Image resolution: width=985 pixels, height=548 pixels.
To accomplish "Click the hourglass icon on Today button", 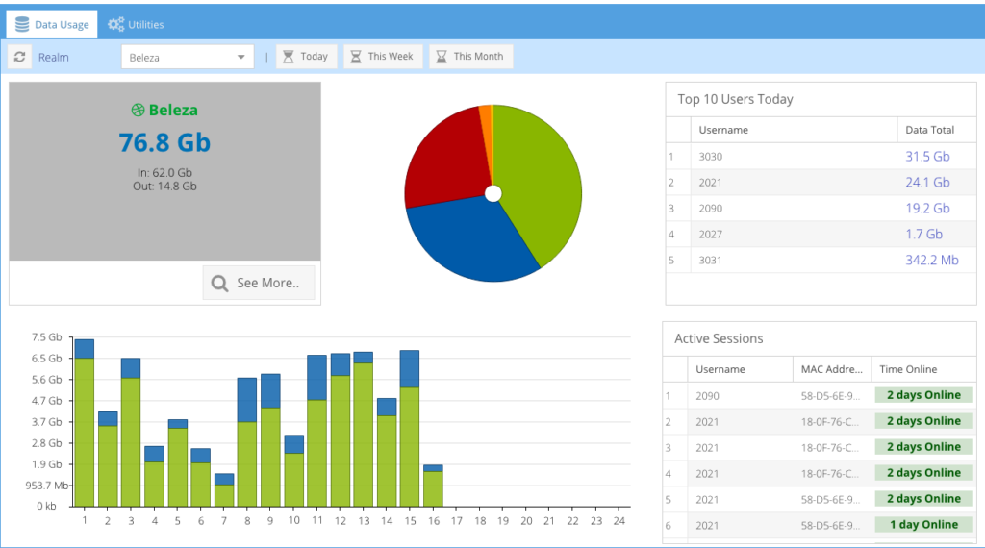I will (x=288, y=57).
